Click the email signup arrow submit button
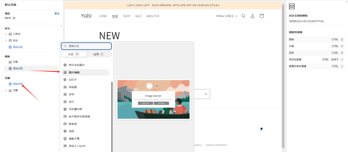Viewport: 348px width, 152px height. pos(205,94)
